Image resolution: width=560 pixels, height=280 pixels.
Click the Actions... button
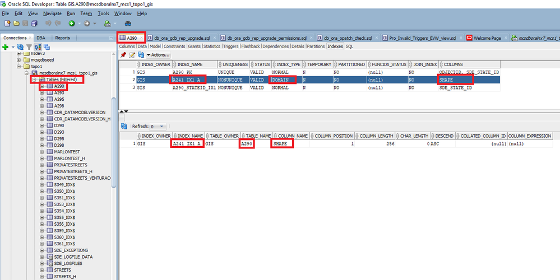click(x=159, y=55)
